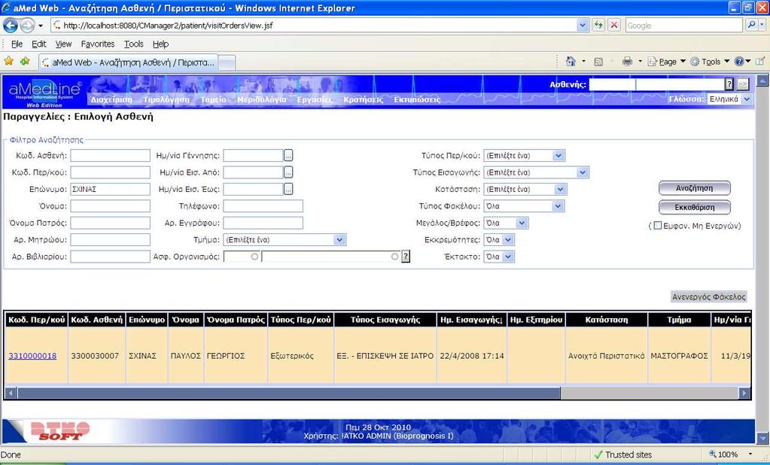This screenshot has width=770, height=465.
Task: Open the Εργασίες navigation menu
Action: click(x=315, y=99)
